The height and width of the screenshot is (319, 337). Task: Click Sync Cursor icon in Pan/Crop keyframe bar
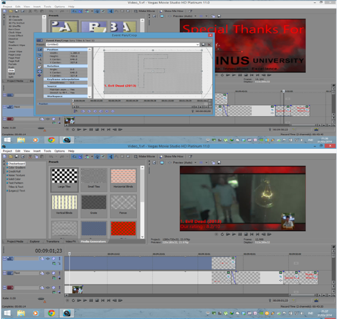tap(75, 111)
